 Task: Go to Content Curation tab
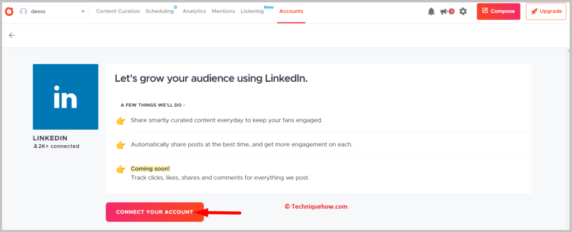(118, 11)
